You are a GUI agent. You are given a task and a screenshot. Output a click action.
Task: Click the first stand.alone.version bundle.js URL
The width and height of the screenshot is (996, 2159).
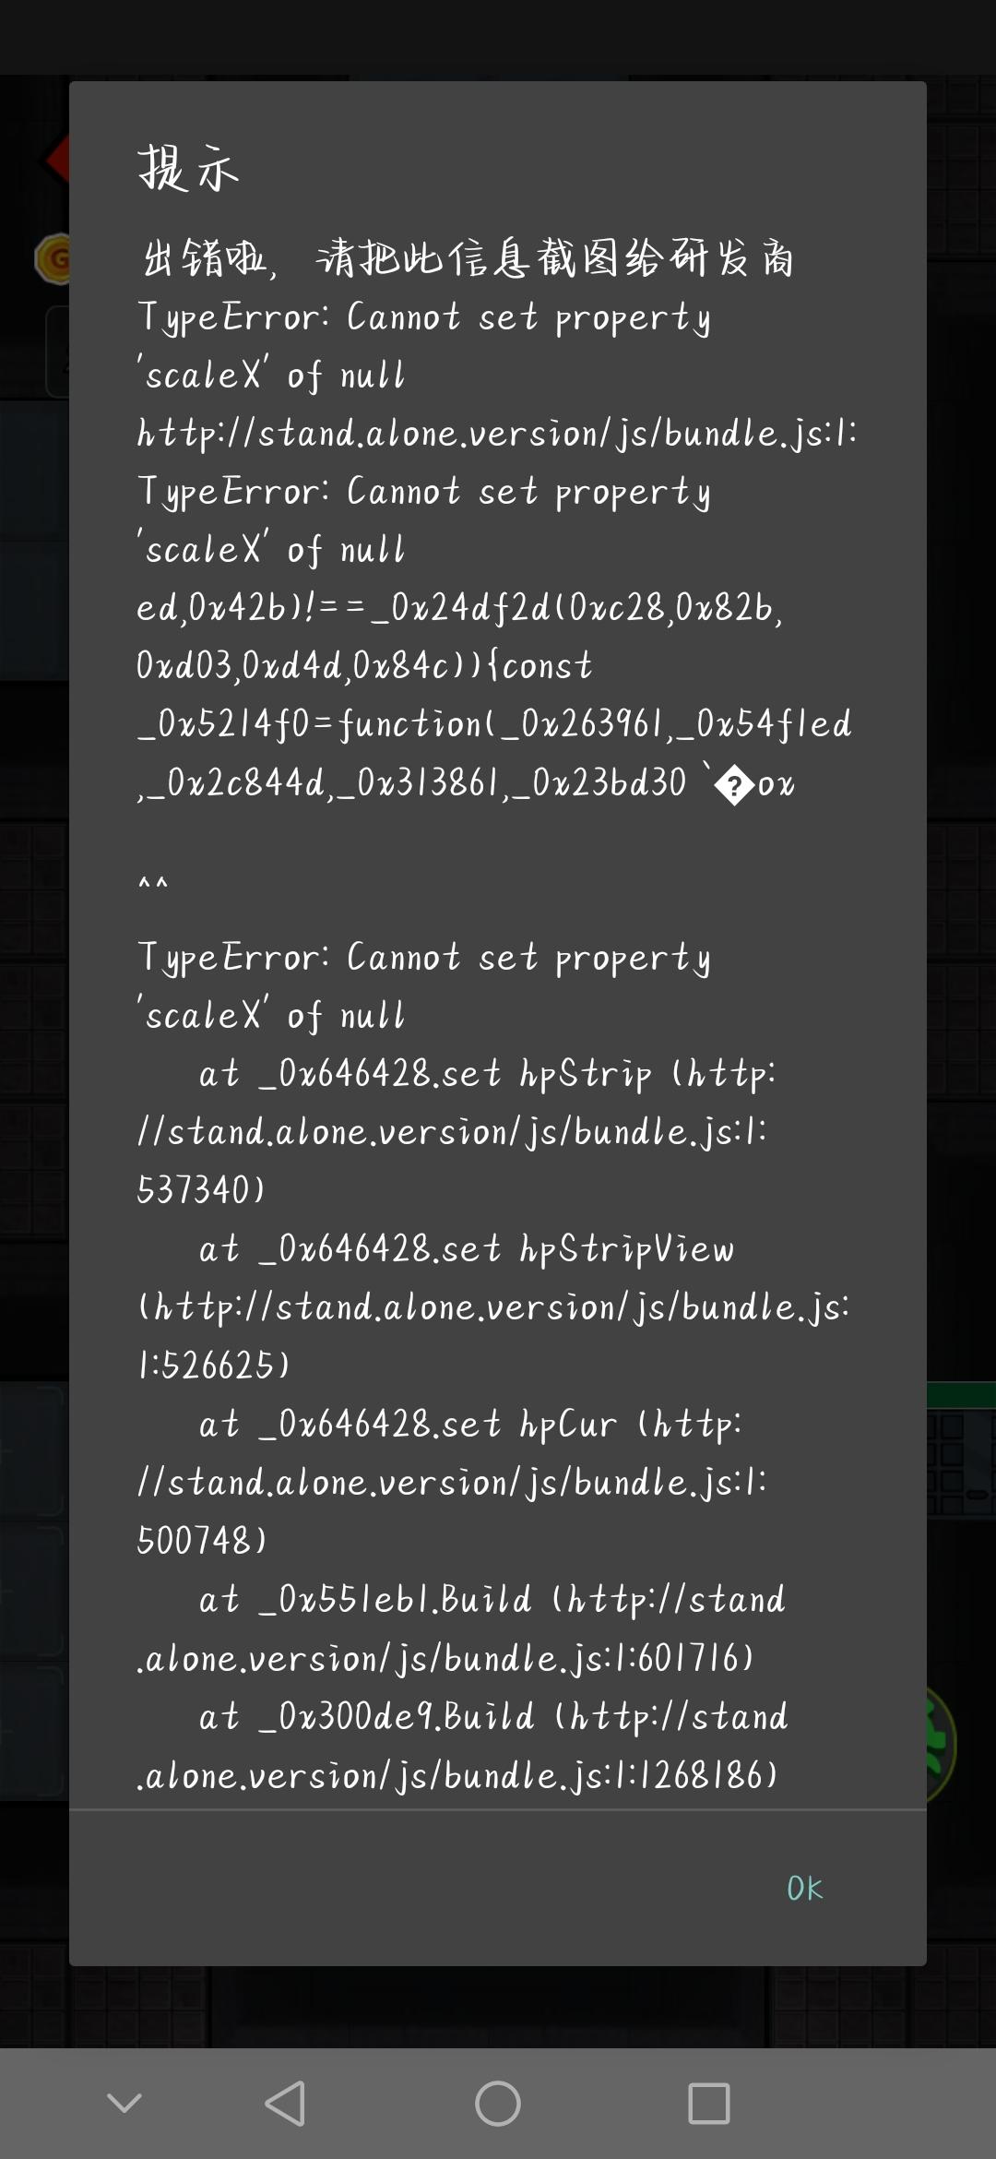pos(497,433)
